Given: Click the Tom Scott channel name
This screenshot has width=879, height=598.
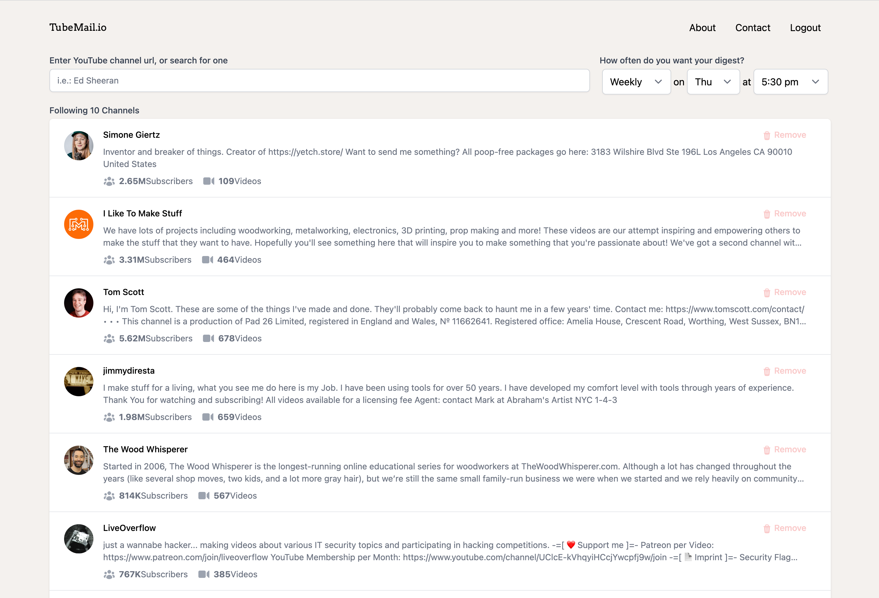Looking at the screenshot, I should tap(124, 292).
